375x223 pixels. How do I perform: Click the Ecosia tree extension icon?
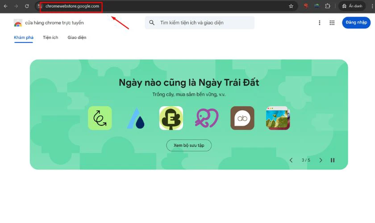coord(171,118)
